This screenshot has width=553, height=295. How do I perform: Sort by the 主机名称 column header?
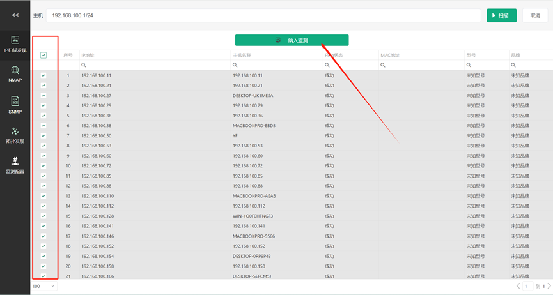tap(242, 56)
